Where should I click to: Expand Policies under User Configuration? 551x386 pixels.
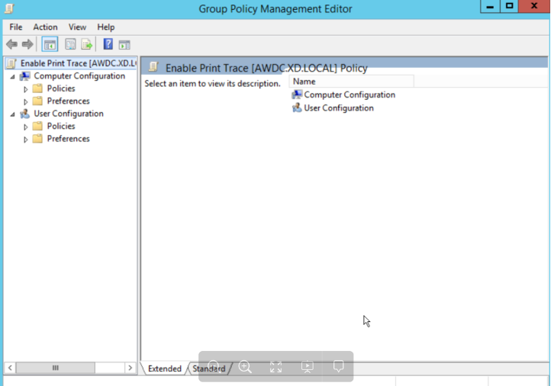26,127
